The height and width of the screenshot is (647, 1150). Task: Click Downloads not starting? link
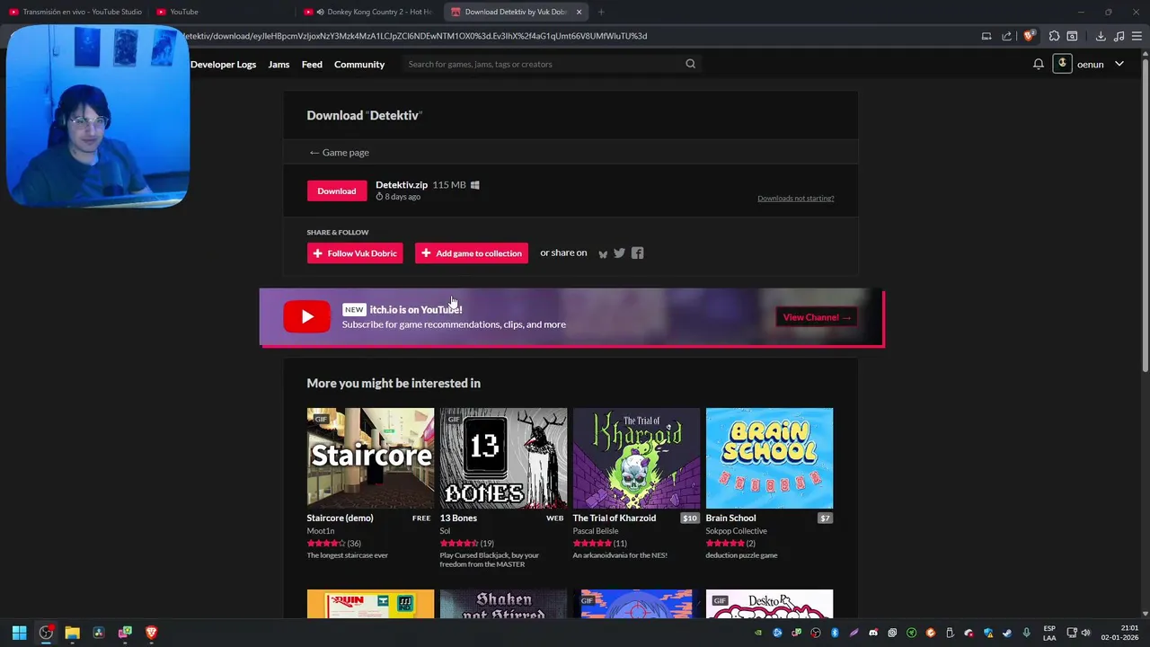pyautogui.click(x=795, y=198)
